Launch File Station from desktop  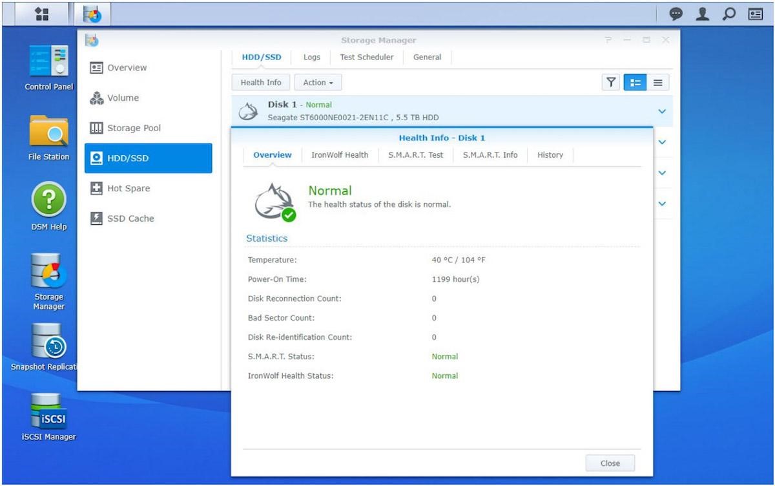click(48, 132)
